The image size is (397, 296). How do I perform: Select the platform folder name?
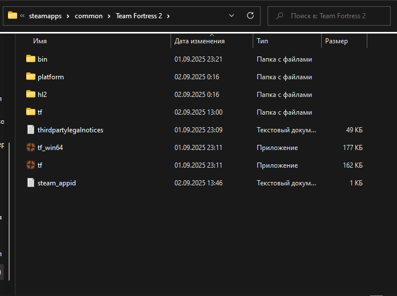click(x=51, y=77)
